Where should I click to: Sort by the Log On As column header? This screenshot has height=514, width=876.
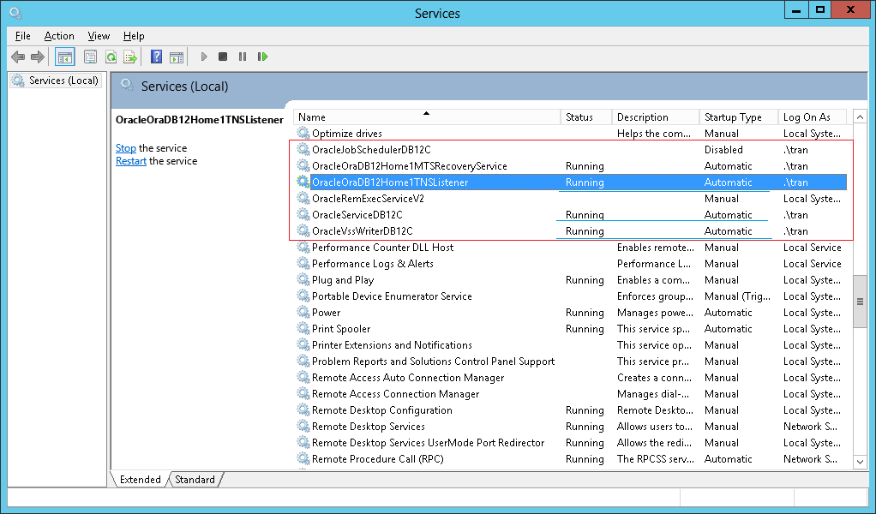pos(813,117)
